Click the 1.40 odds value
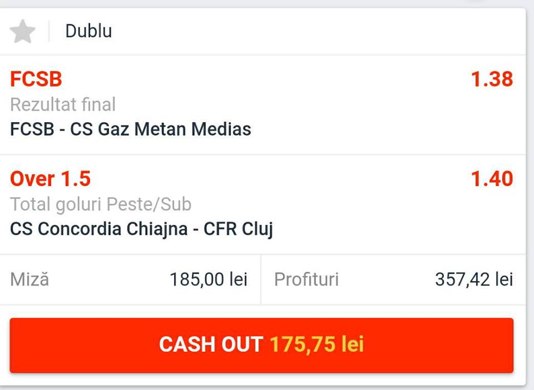534x390 pixels. 492,179
